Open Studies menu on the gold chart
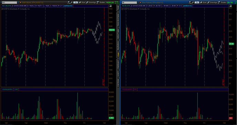 pos(101,2)
